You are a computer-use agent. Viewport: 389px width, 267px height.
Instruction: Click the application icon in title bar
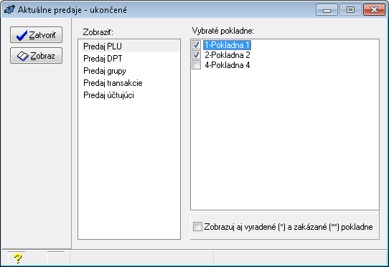[x=10, y=9]
